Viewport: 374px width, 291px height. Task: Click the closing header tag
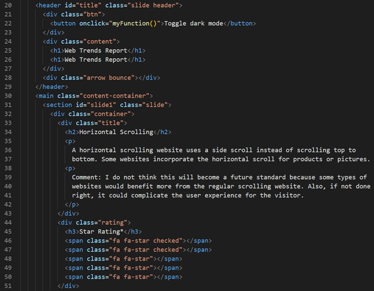[52, 87]
